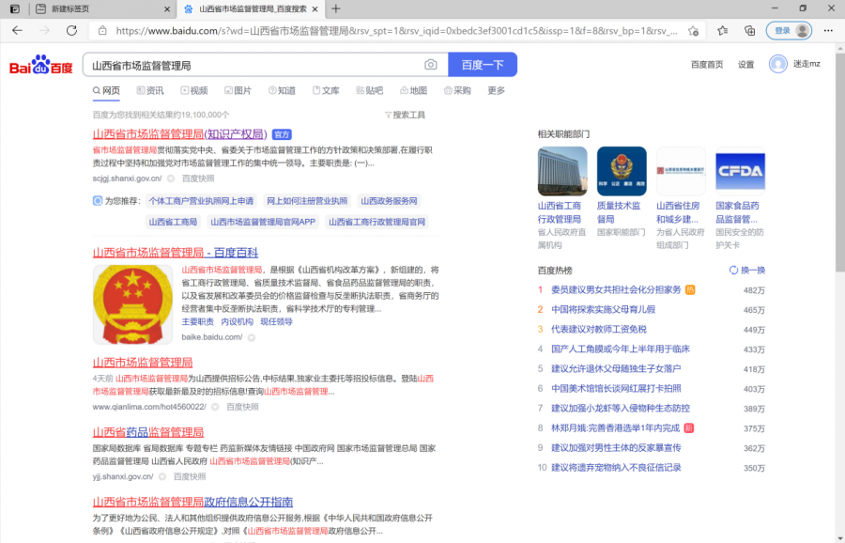Reload the page with the refresh icon

coord(71,31)
